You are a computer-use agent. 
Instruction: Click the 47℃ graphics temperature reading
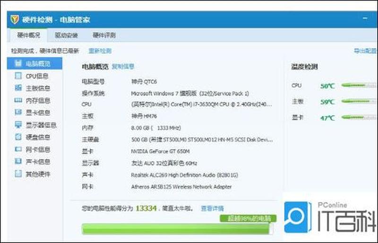pyautogui.click(x=327, y=118)
